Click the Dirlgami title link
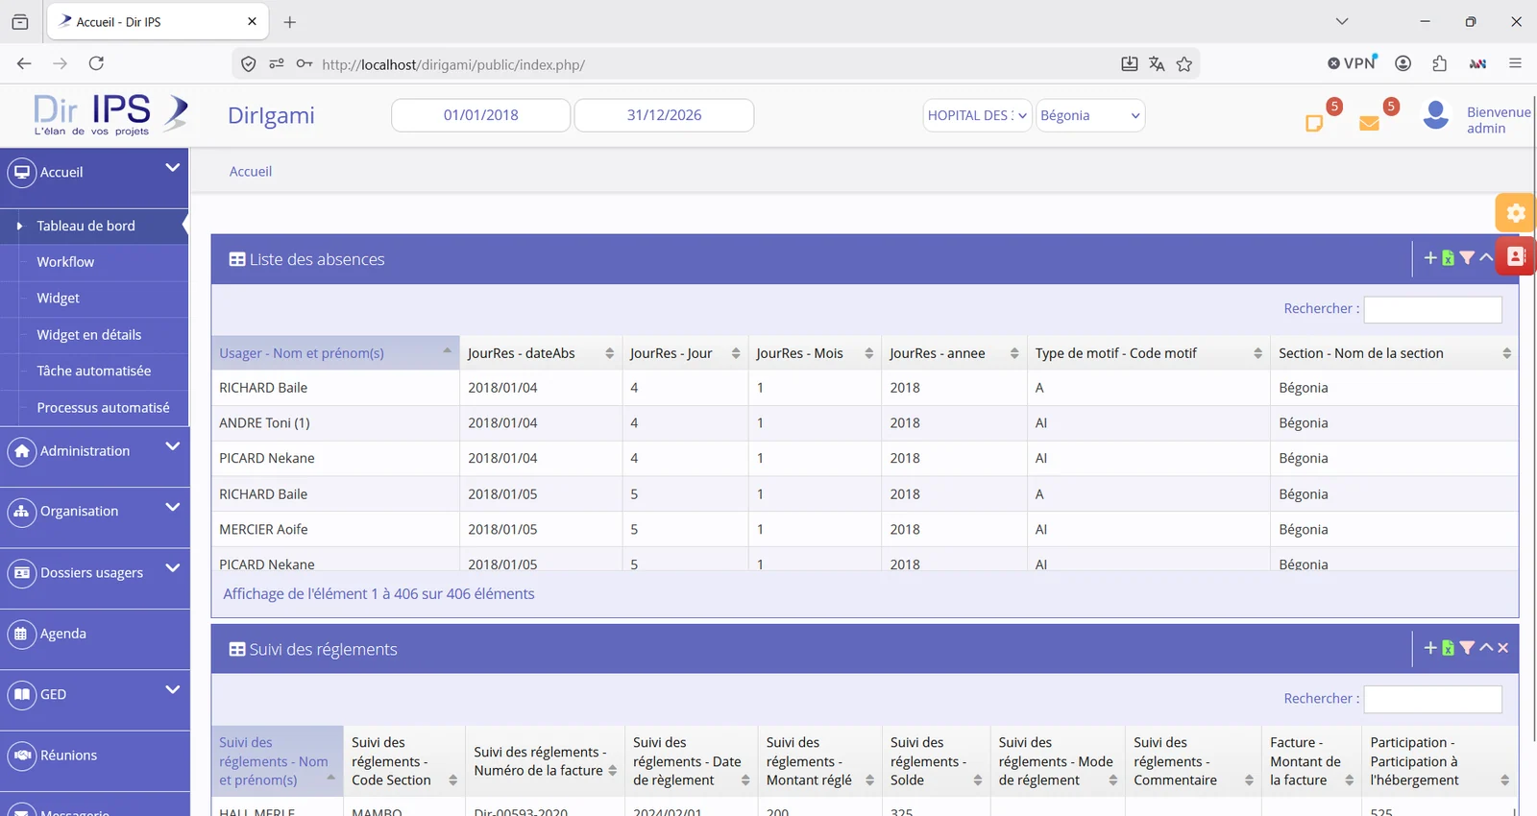1537x816 pixels. [271, 115]
